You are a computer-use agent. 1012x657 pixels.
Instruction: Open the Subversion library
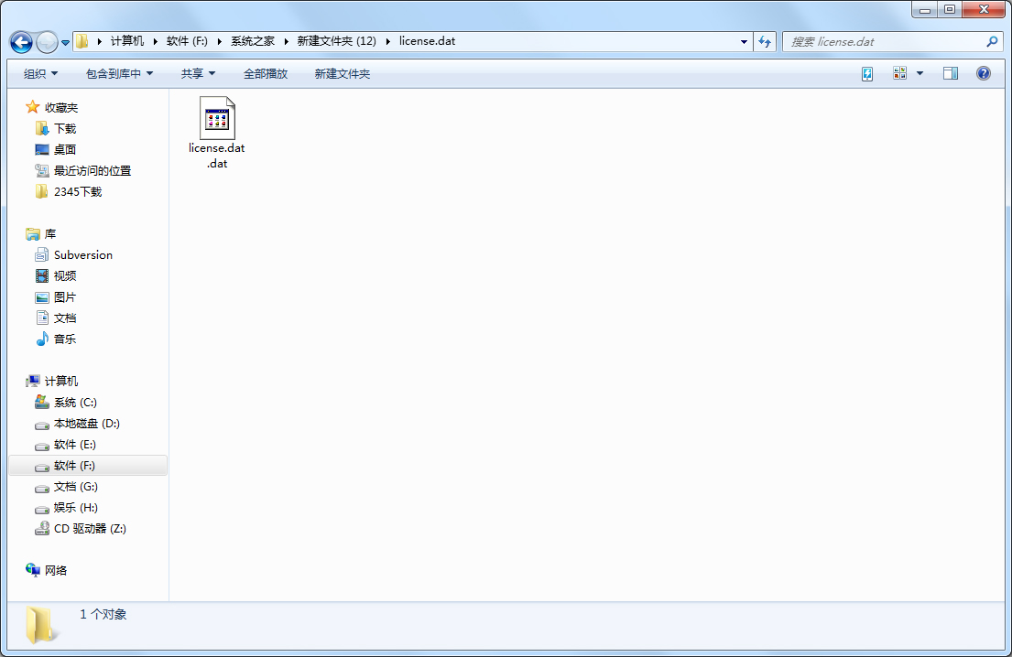point(83,255)
